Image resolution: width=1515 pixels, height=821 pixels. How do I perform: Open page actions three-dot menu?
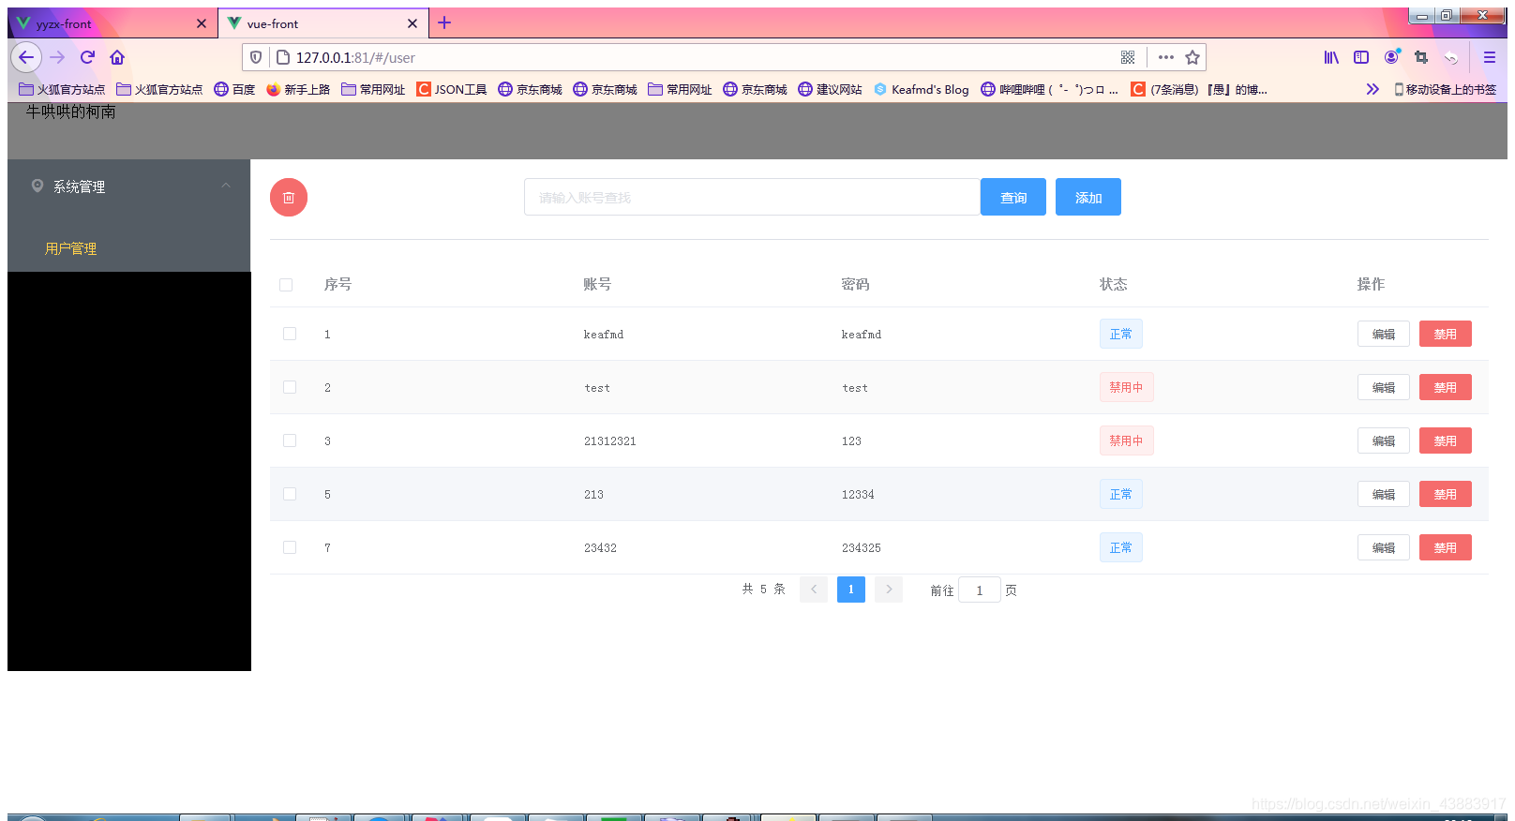click(1165, 57)
